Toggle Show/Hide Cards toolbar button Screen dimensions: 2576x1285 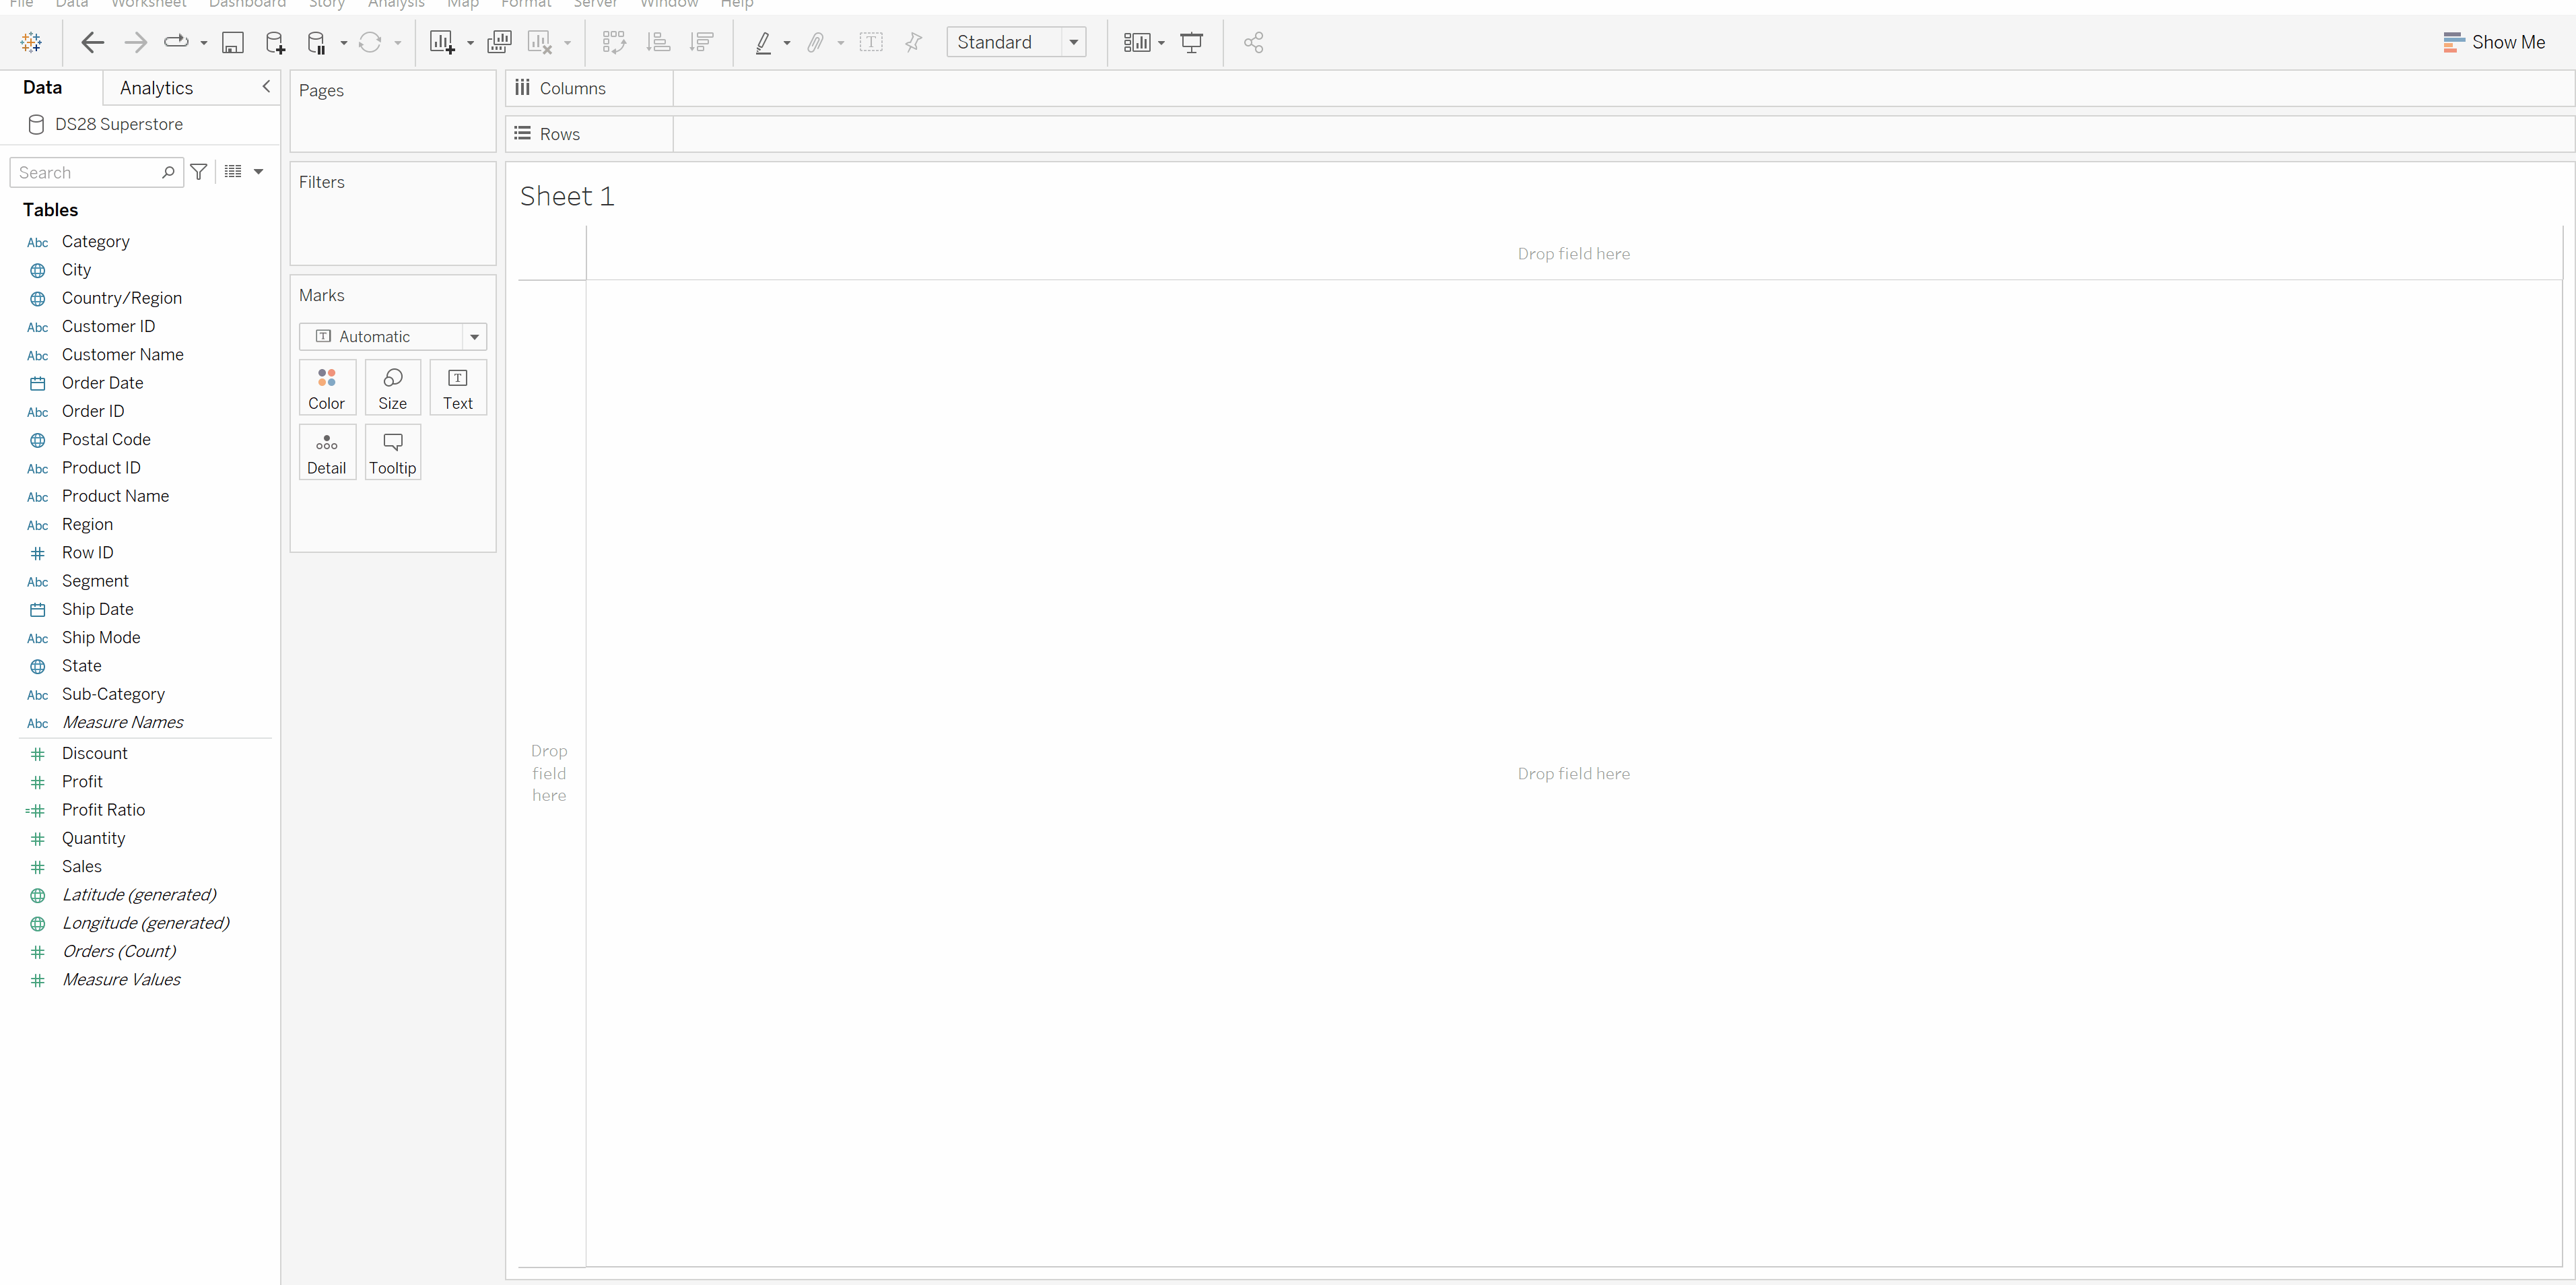click(1137, 42)
